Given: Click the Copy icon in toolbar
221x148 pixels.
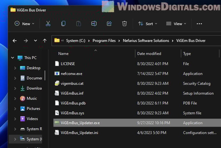Looking at the screenshot, I should (63, 24).
